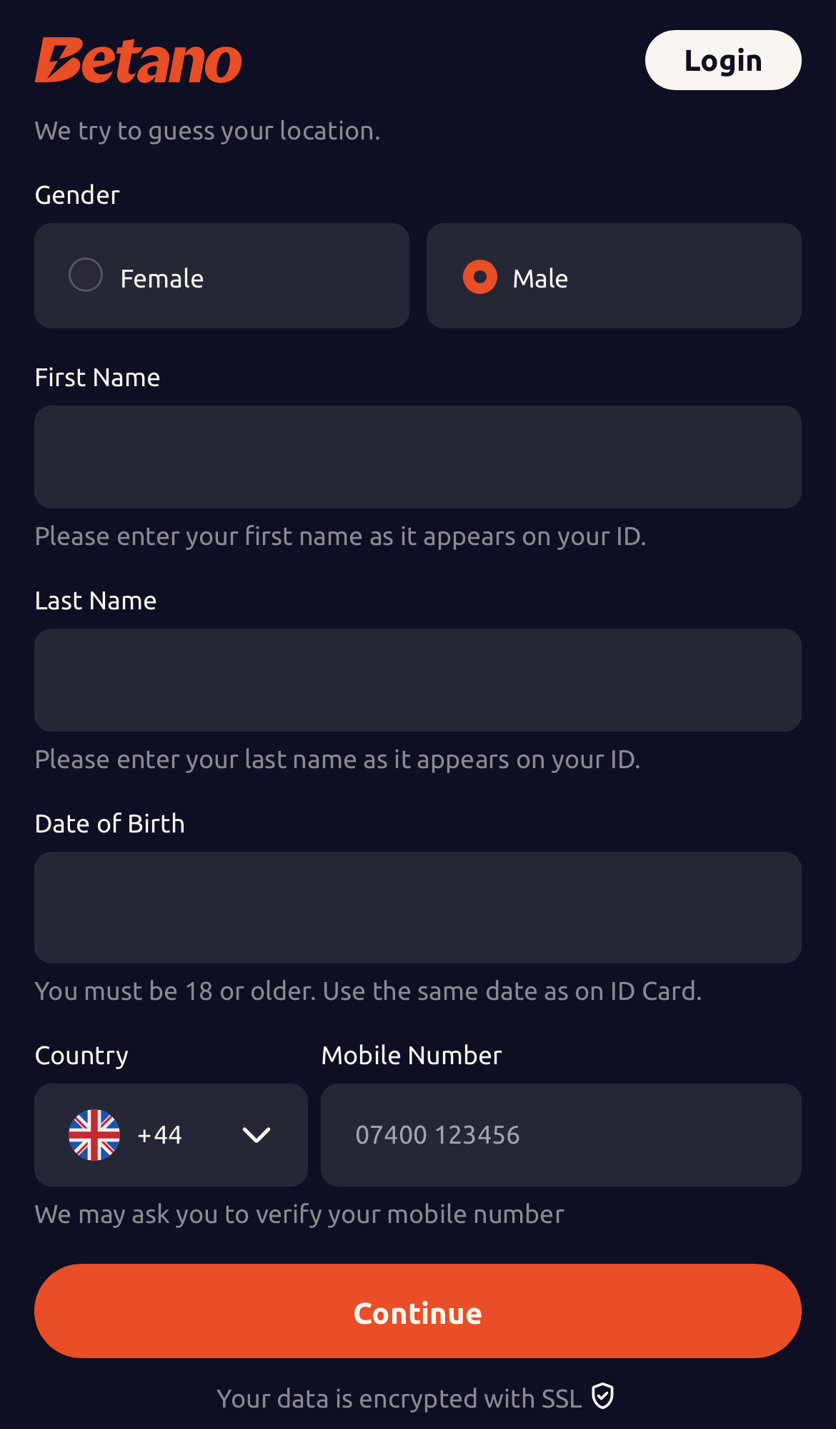Click the Mobile Number input field

click(x=561, y=1135)
